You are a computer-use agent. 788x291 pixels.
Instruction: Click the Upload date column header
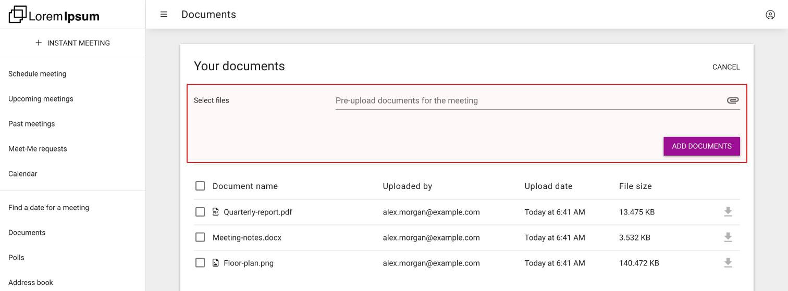pyautogui.click(x=548, y=186)
